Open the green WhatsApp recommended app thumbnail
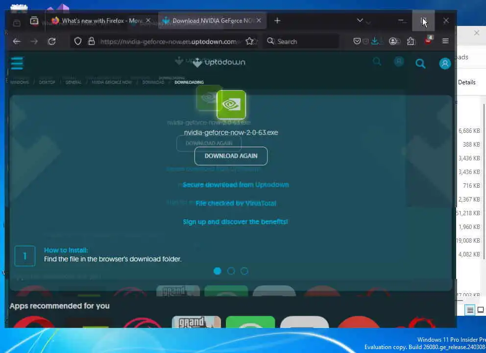The image size is (486, 353). 250,322
